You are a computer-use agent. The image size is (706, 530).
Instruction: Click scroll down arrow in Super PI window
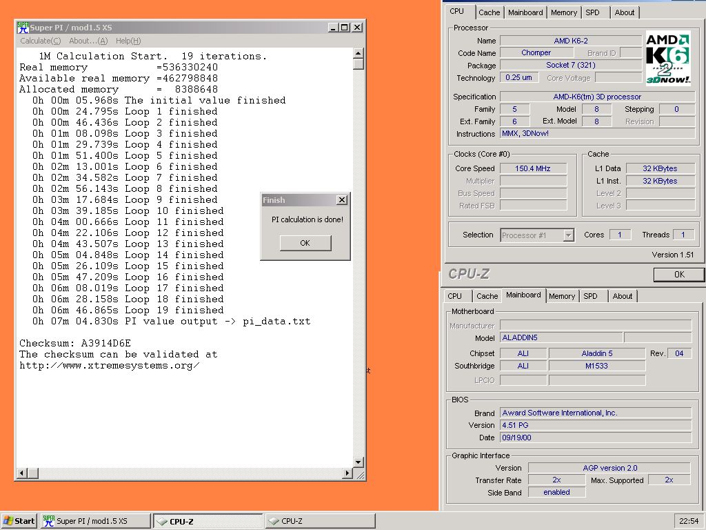(x=358, y=462)
